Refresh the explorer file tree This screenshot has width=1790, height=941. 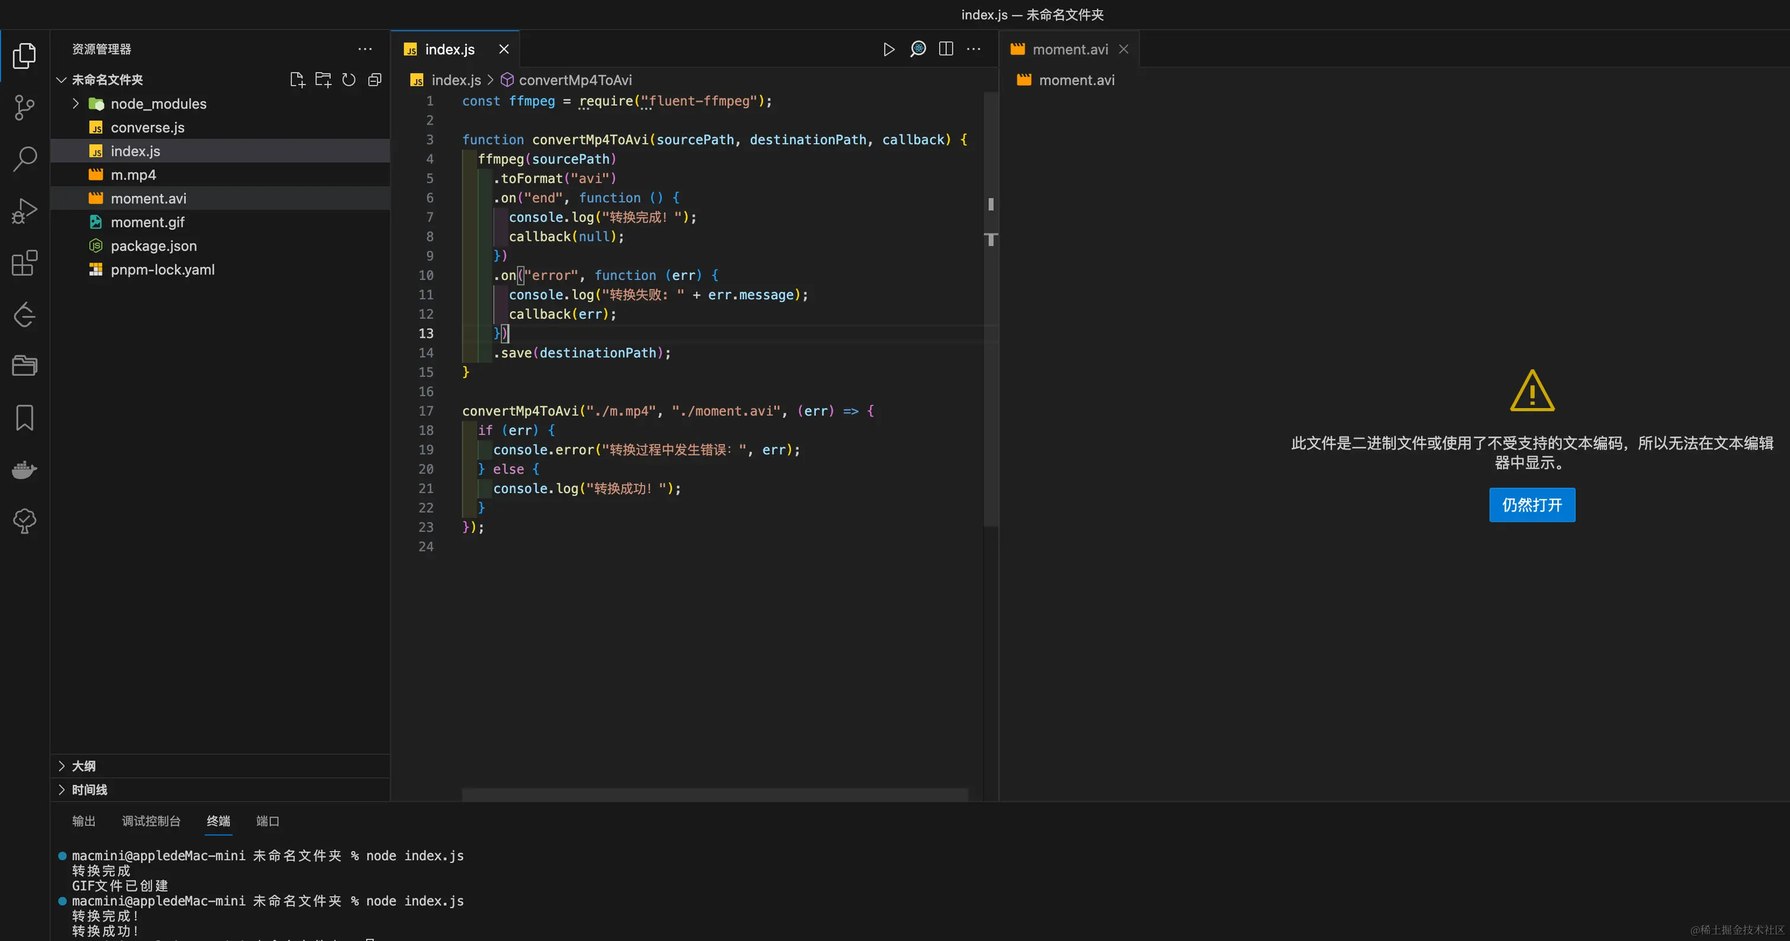349,80
